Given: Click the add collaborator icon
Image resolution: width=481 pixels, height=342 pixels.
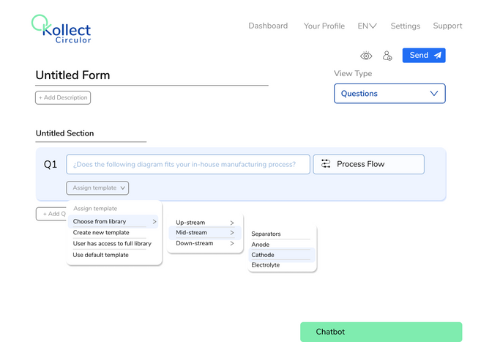Looking at the screenshot, I should click(387, 56).
